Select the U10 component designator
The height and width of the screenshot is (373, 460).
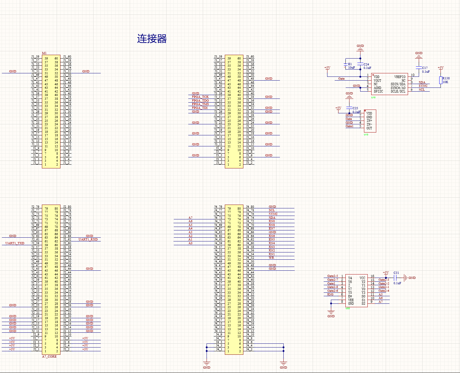pyautogui.click(x=373, y=98)
